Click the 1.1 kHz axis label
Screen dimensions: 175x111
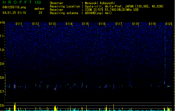[x=3, y=36]
